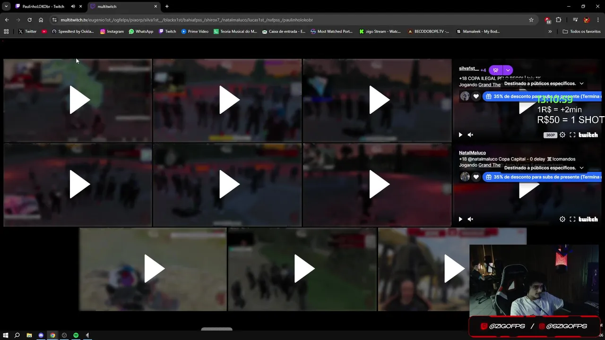Screen dimensions: 605x340
Task: Open Twitter bookmark
Action: click(27, 32)
